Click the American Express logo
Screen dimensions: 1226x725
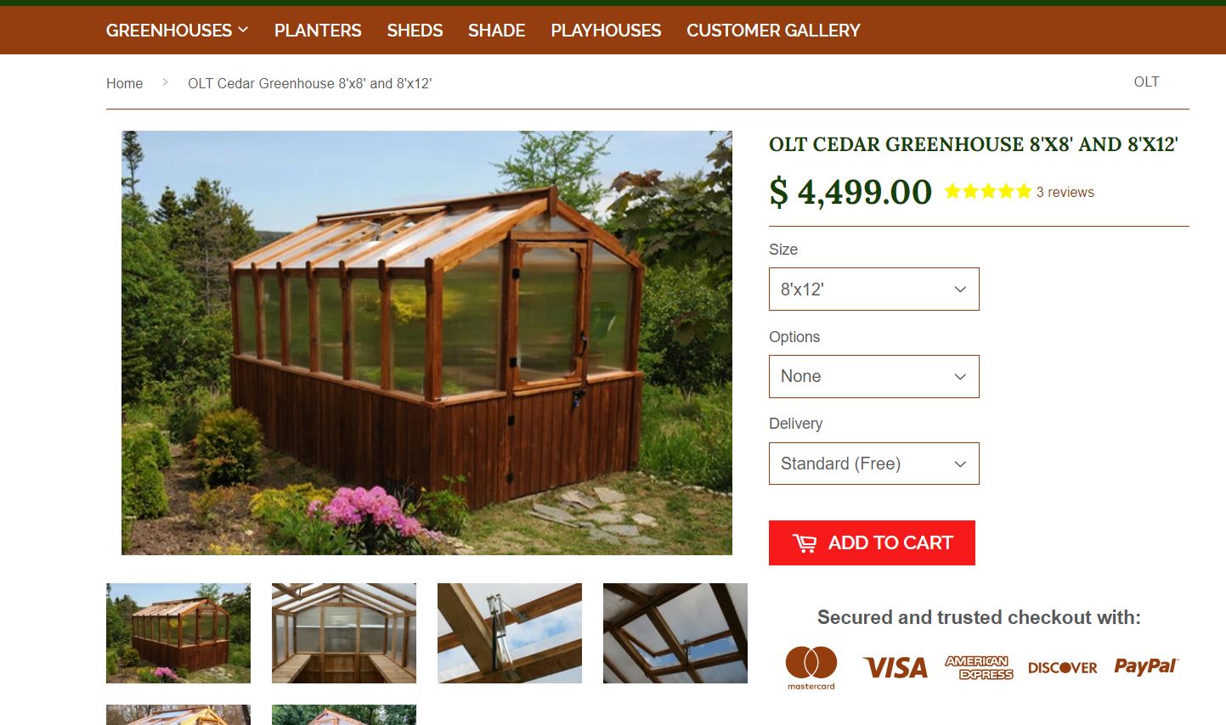pyautogui.click(x=979, y=667)
